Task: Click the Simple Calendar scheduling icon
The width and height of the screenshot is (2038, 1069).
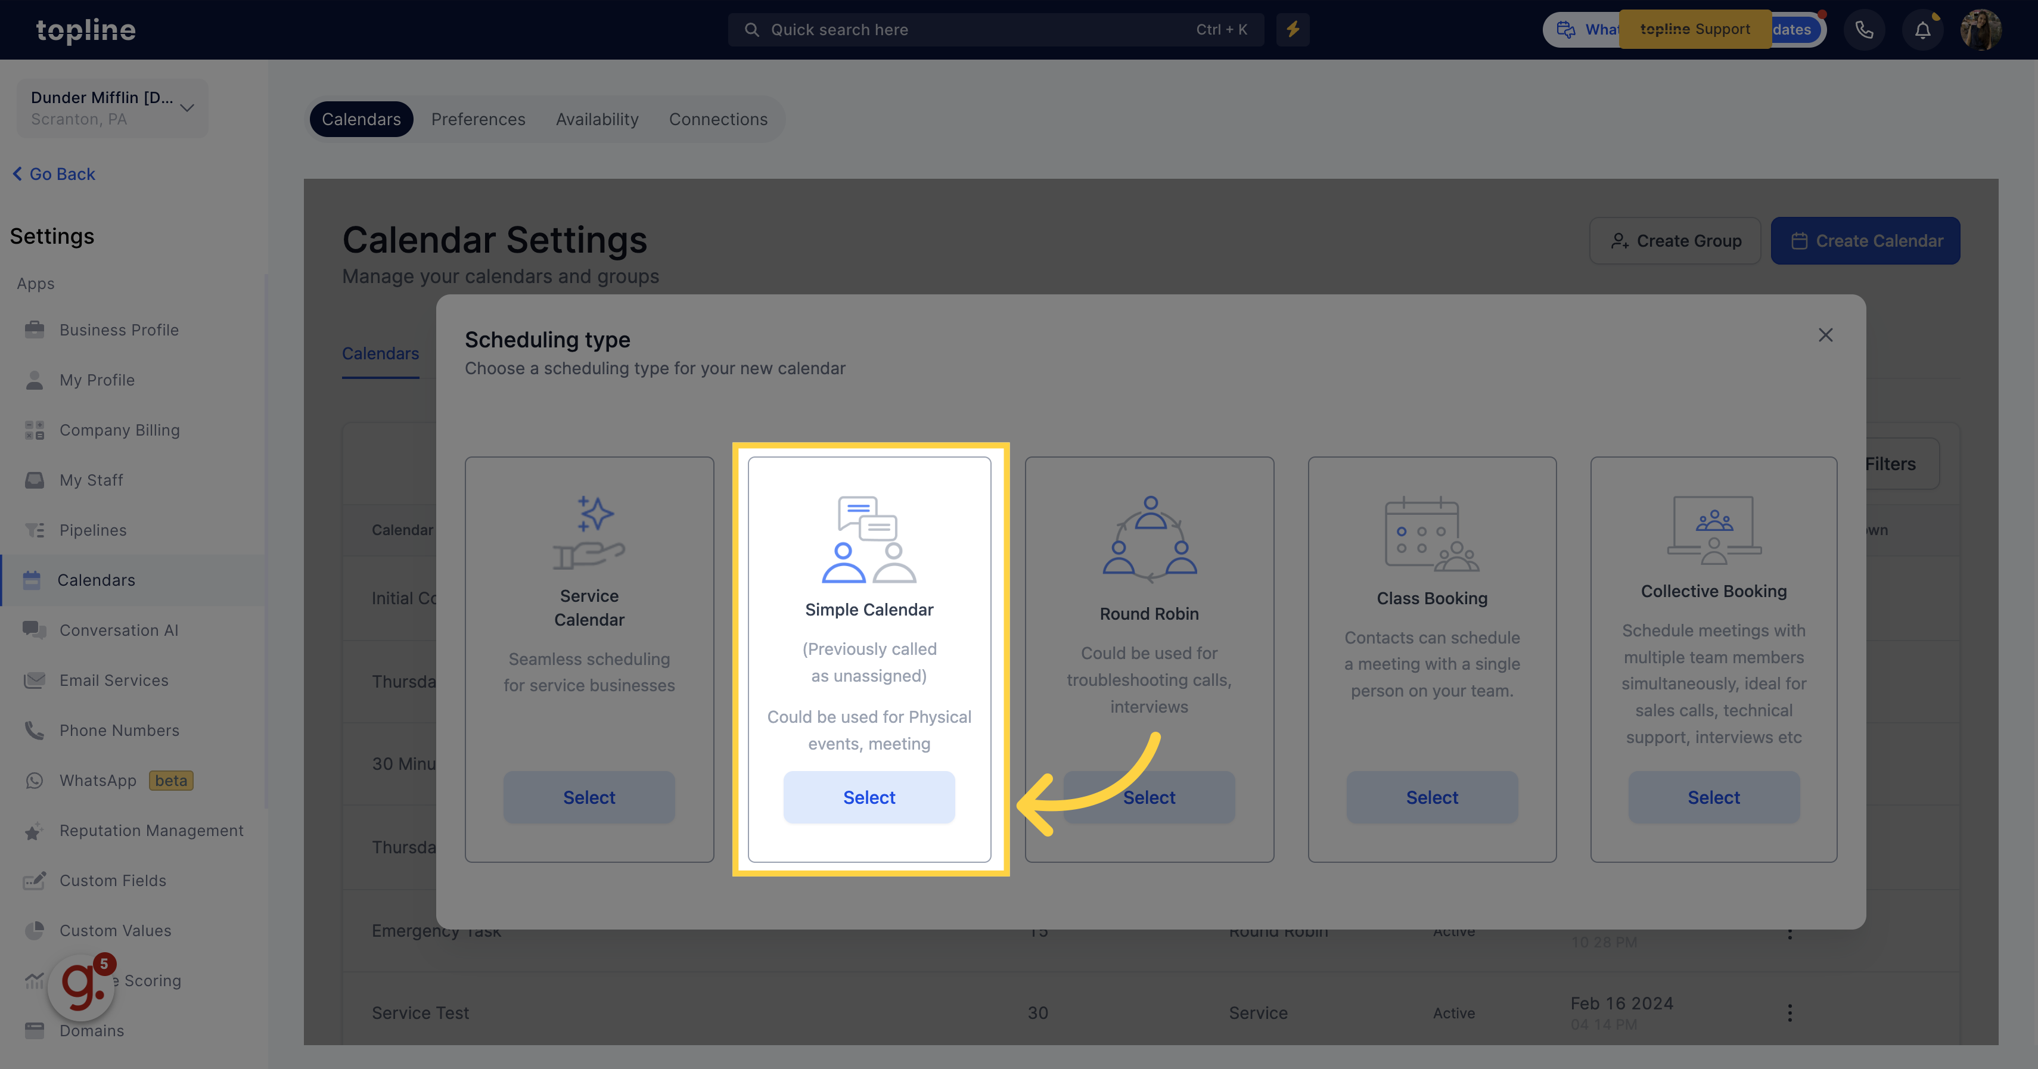Action: (869, 538)
